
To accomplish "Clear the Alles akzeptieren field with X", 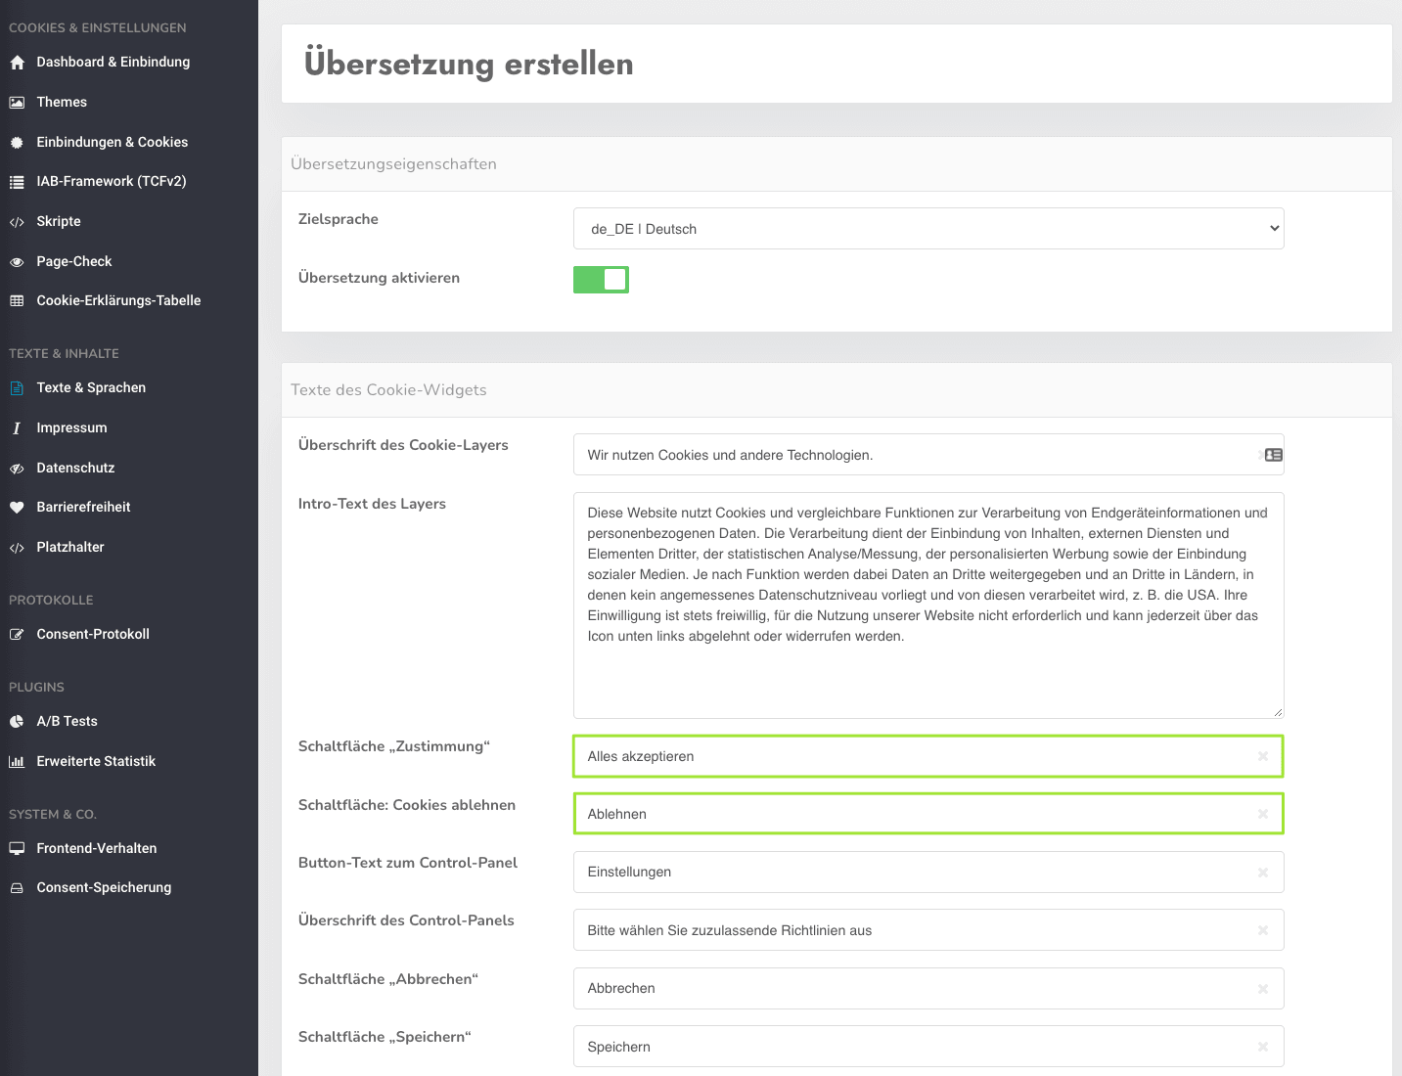I will [x=1262, y=756].
